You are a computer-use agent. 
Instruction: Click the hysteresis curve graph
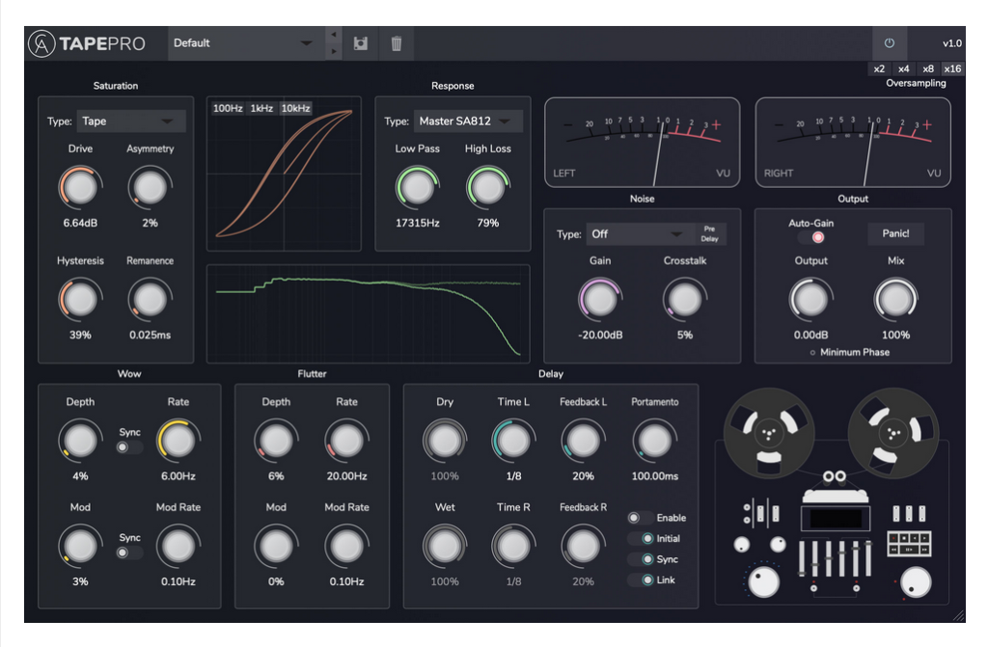[285, 174]
